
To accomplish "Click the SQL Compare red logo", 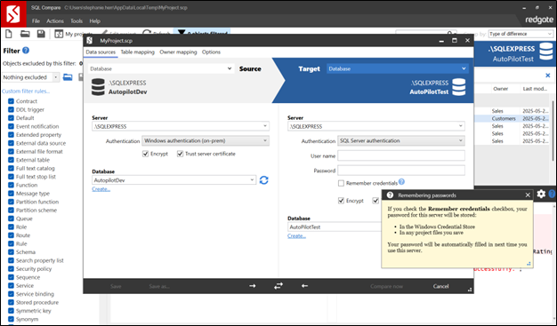I will (x=13, y=14).
